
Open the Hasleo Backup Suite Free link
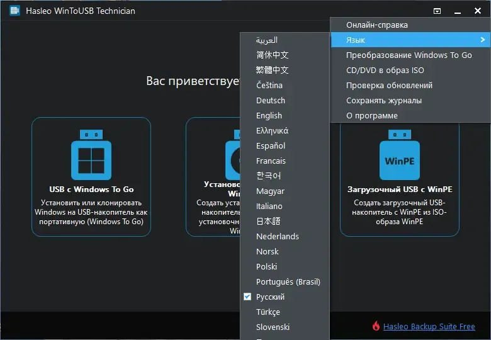(x=429, y=327)
